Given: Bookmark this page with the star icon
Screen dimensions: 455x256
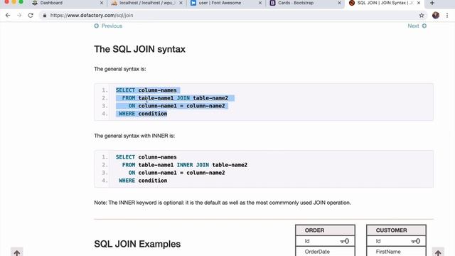Looking at the screenshot, I should (x=422, y=16).
